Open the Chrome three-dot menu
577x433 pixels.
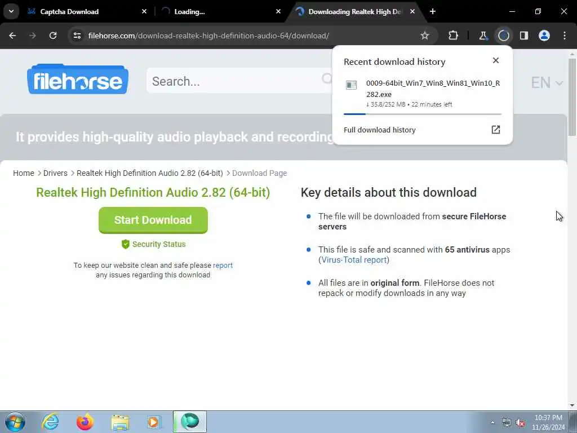[565, 36]
